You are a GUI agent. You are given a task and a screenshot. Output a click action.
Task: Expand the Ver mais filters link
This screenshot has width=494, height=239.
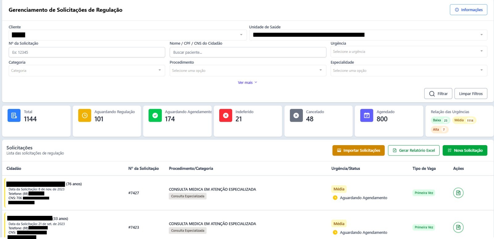coord(247,82)
